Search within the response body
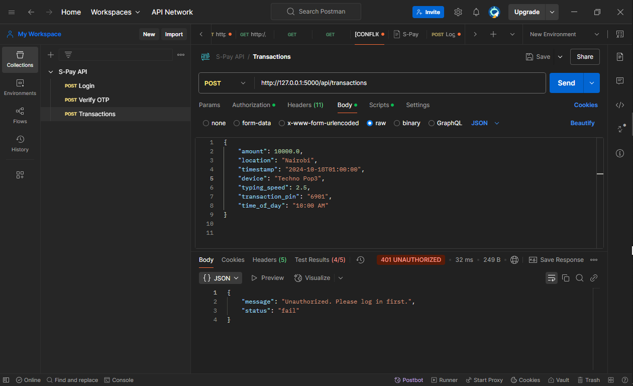The image size is (633, 386). click(x=580, y=278)
